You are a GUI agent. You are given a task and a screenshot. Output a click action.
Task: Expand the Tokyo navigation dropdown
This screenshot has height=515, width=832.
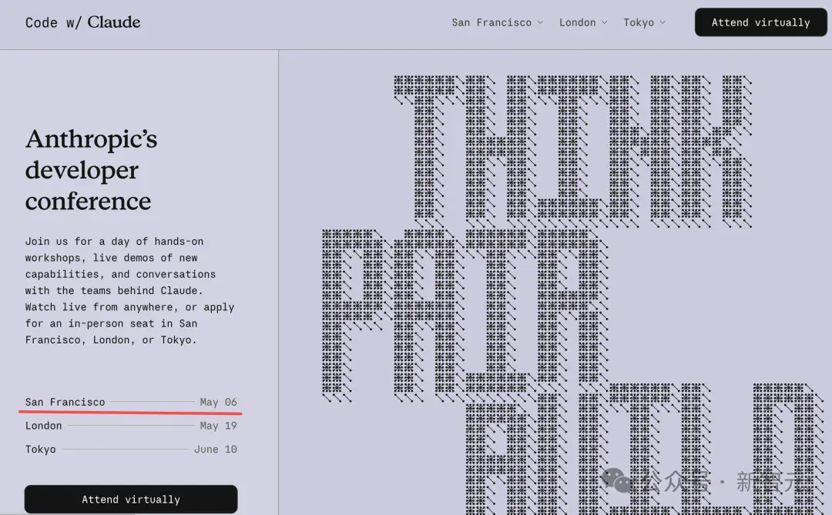(644, 22)
